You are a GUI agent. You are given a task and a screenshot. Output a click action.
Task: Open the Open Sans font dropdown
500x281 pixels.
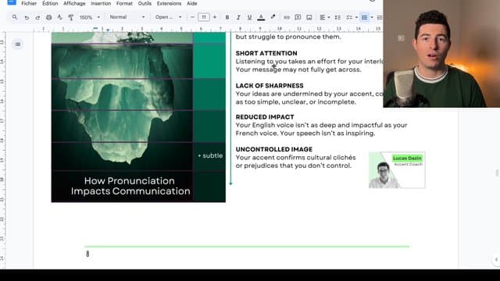(x=169, y=17)
